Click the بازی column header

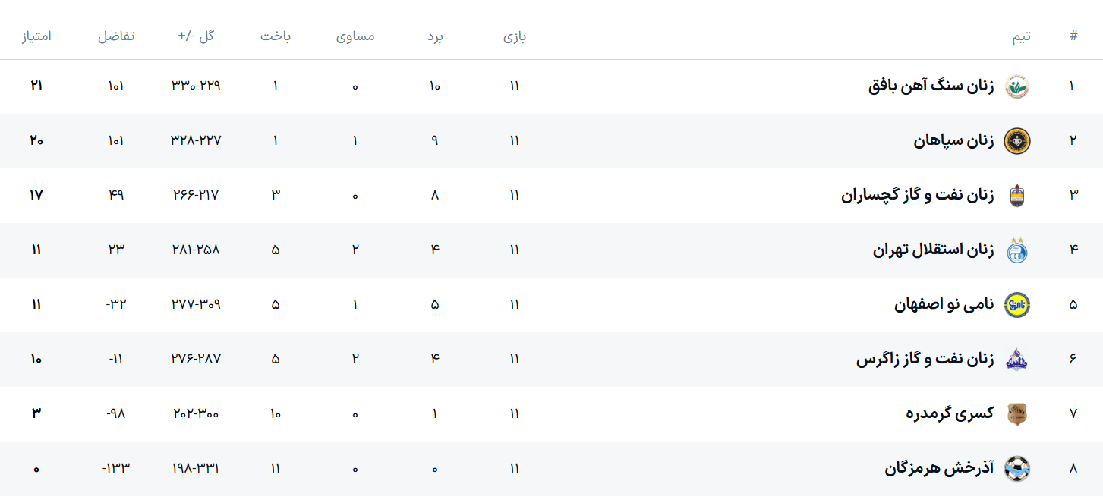(515, 36)
